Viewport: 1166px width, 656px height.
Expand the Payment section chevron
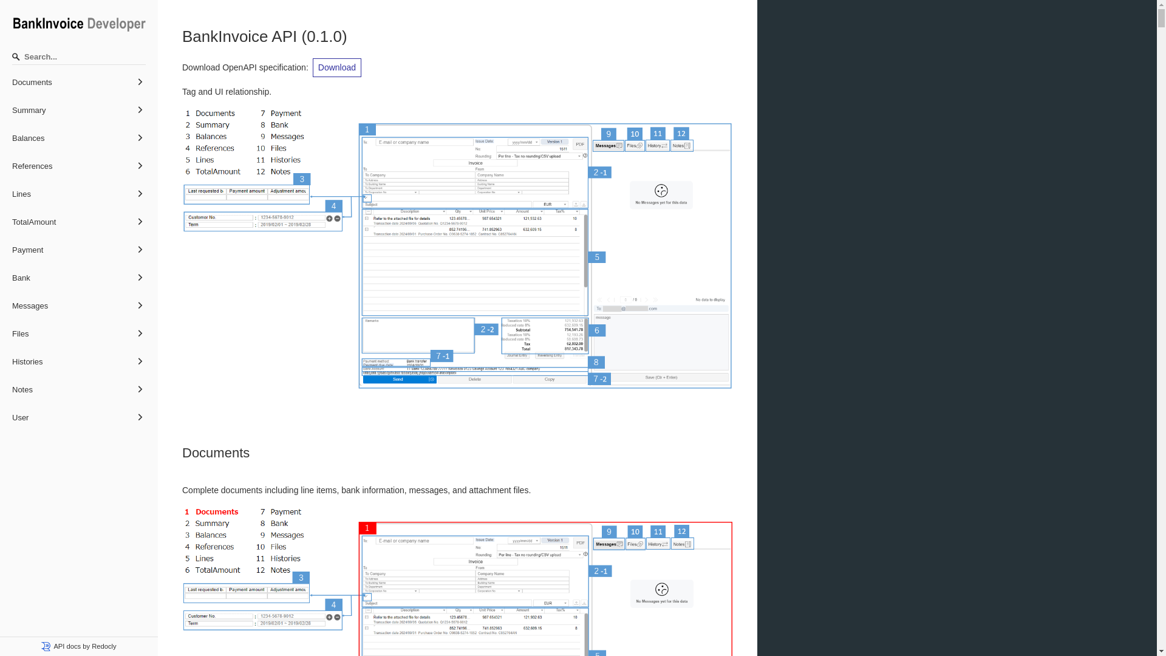coord(140,250)
